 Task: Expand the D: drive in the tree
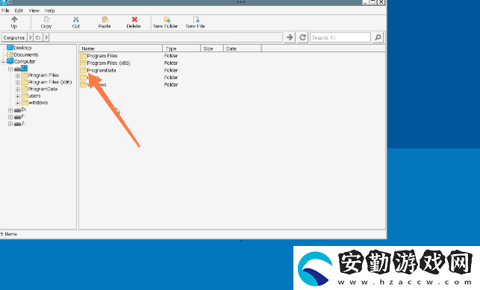(x=10, y=110)
